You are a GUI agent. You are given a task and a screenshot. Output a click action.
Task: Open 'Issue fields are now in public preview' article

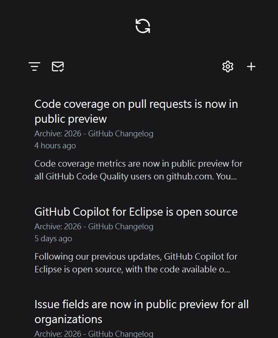tap(142, 312)
